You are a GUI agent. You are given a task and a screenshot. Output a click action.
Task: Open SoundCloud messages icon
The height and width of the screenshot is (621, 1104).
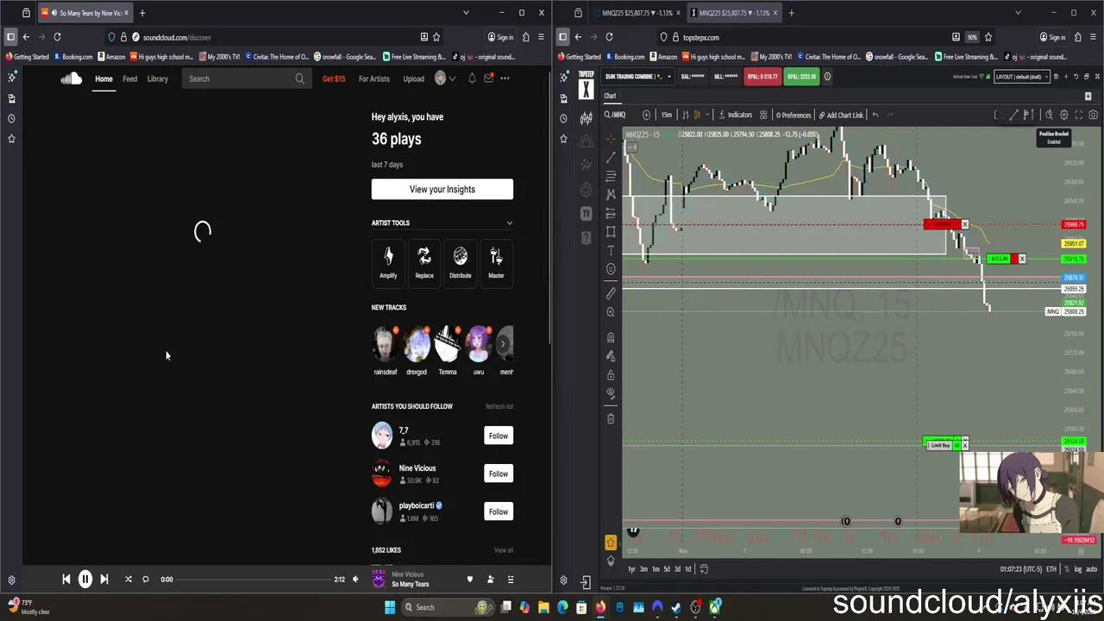pos(488,78)
